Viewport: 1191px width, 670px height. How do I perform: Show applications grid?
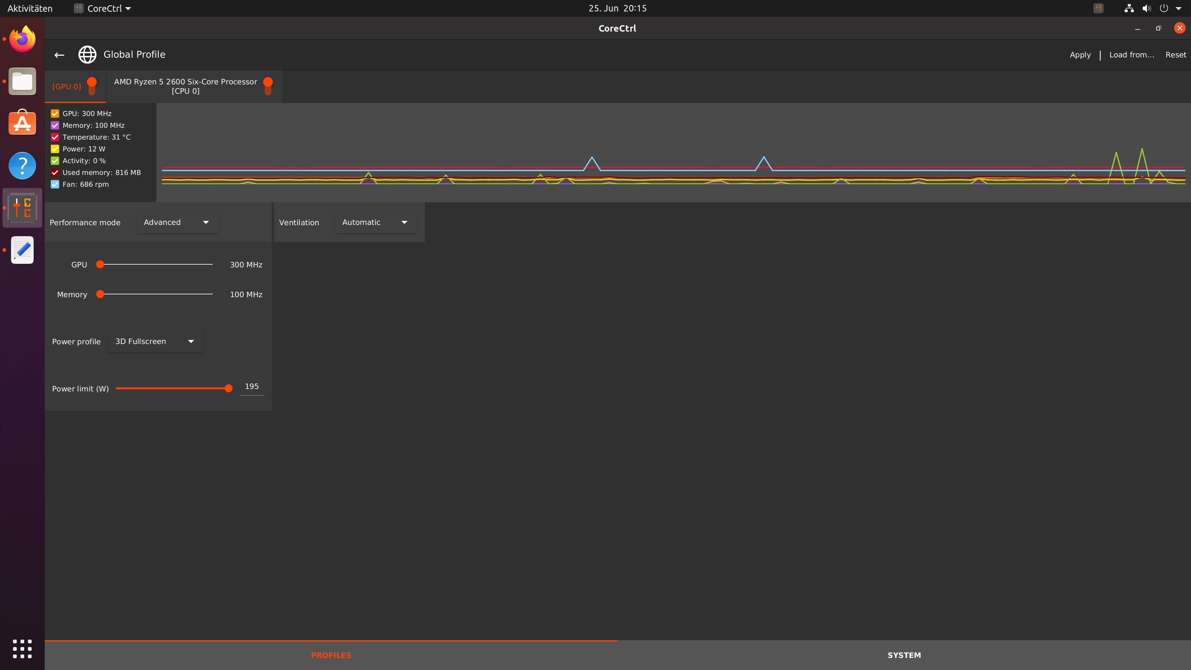22,649
